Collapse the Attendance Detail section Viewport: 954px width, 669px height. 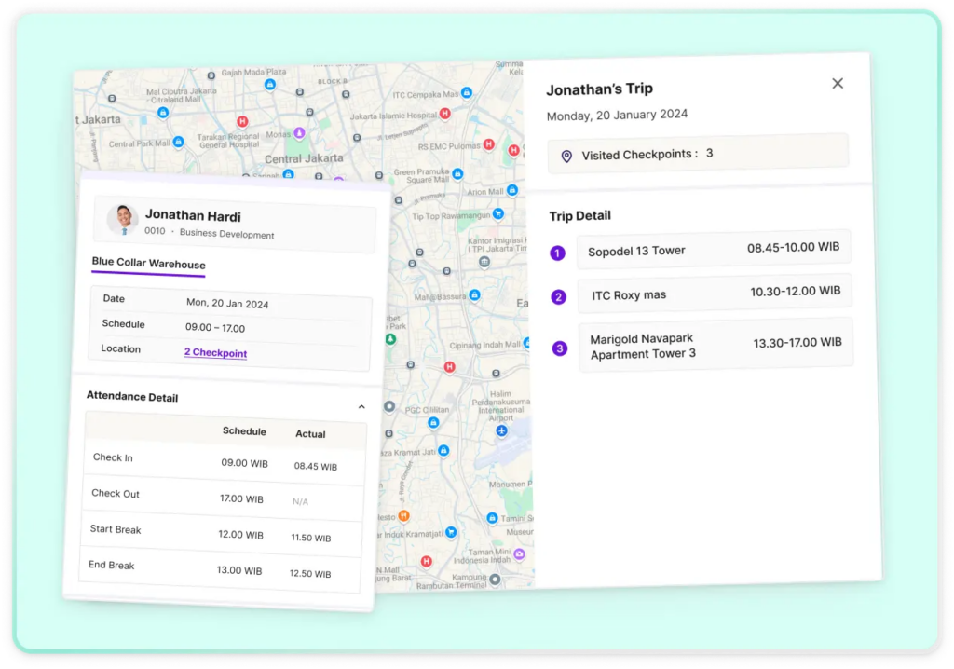coord(361,407)
